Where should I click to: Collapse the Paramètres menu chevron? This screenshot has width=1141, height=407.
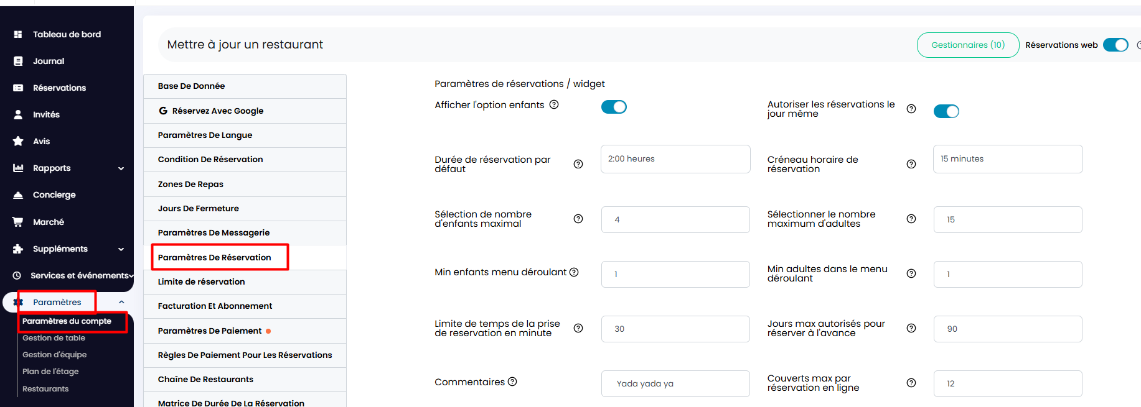pos(121,302)
